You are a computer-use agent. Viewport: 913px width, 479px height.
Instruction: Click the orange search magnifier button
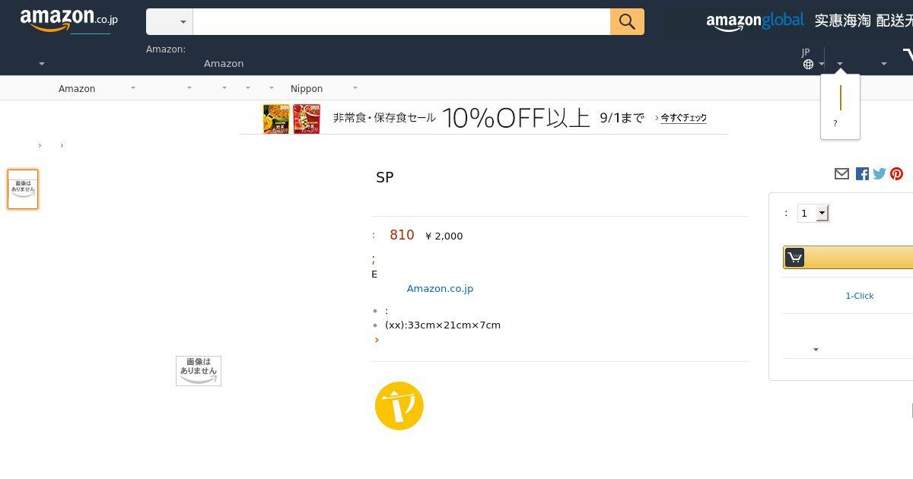pyautogui.click(x=627, y=21)
